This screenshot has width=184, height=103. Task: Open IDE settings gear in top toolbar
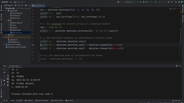coord(179,2)
